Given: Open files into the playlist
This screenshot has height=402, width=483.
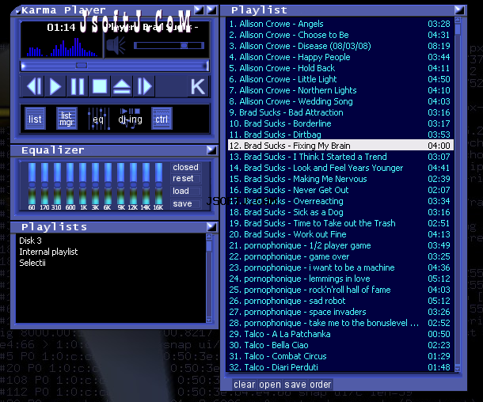Looking at the screenshot, I should [x=270, y=385].
